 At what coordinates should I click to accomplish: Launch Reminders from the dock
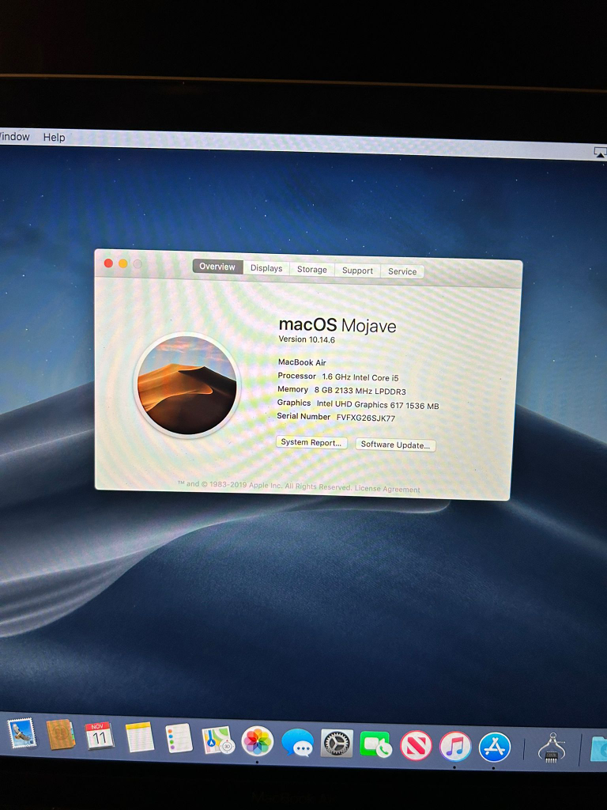click(179, 739)
